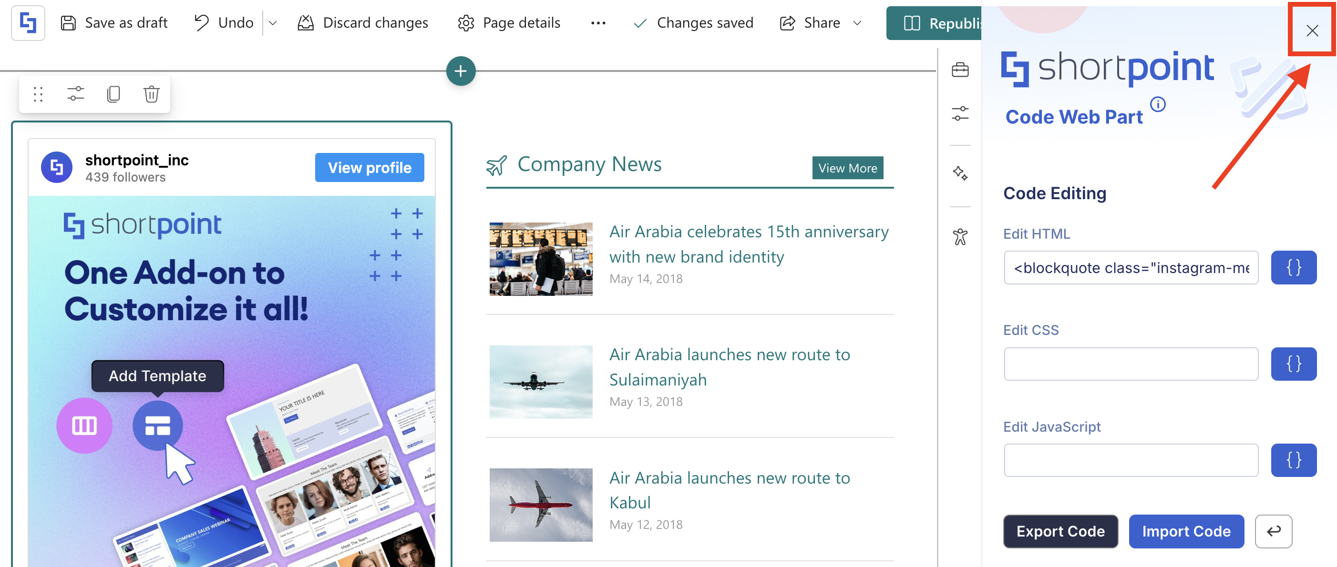This screenshot has height=567, width=1337.
Task: Duplicate the web part with copy icon
Action: click(113, 94)
